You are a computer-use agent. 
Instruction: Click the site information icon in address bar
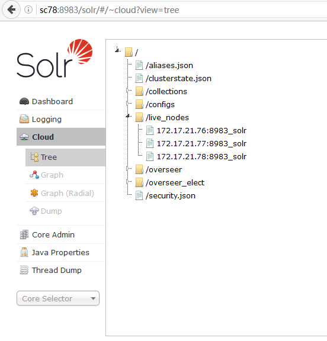pos(28,9)
